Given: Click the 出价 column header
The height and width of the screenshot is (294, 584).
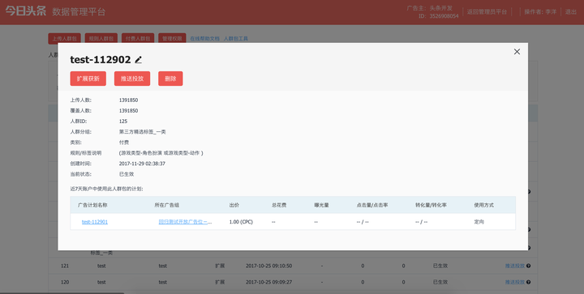Looking at the screenshot, I should coord(234,205).
